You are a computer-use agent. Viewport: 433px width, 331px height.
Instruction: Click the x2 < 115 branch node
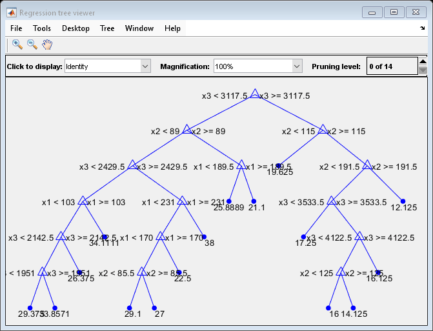pyautogui.click(x=323, y=129)
